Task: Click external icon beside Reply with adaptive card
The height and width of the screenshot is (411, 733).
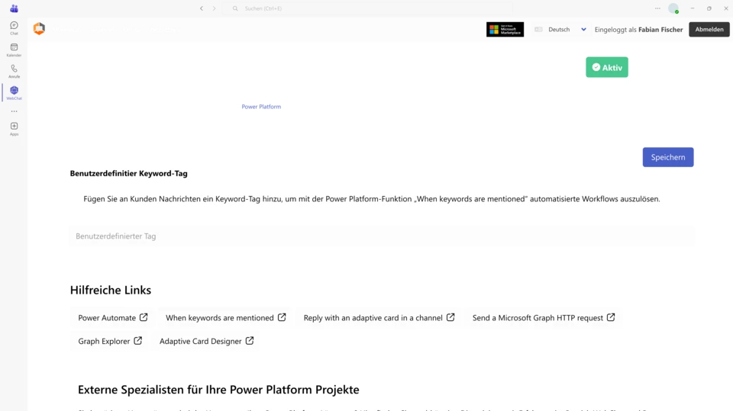Action: (x=450, y=317)
